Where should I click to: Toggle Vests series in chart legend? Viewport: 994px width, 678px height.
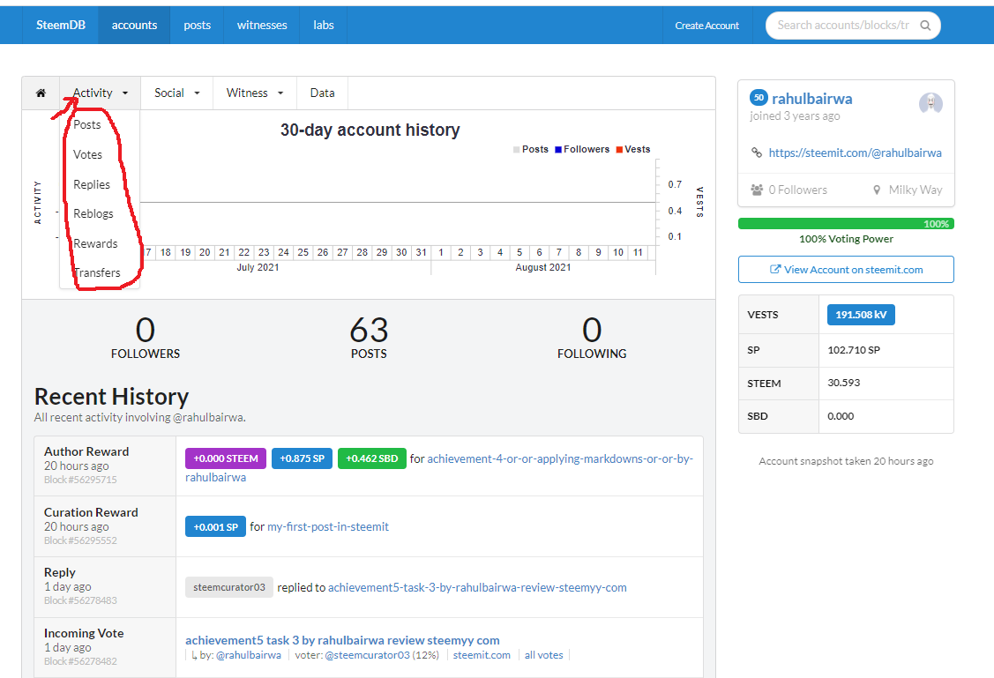coord(632,150)
